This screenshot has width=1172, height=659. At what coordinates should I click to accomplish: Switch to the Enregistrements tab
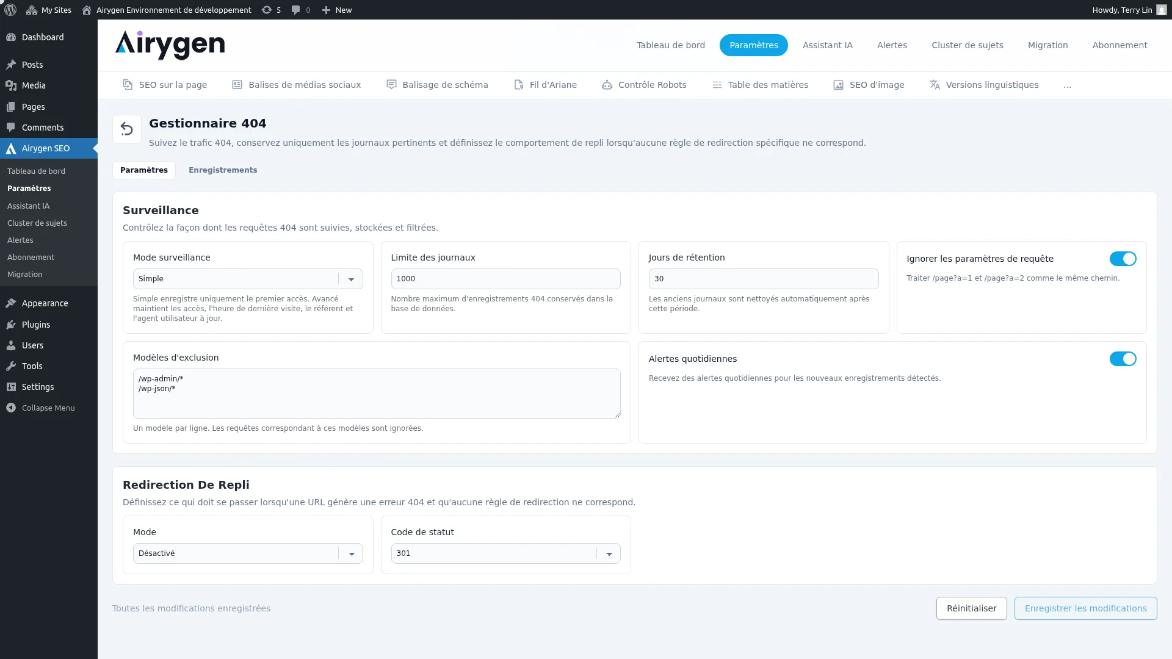[223, 170]
